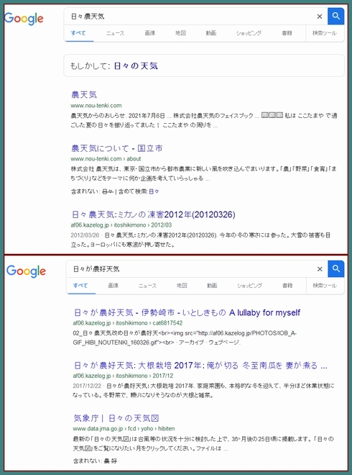The width and height of the screenshot is (352, 475).
Task: Click the snippet starting 農天気からのおしらせ
Action: pyautogui.click(x=204, y=120)
